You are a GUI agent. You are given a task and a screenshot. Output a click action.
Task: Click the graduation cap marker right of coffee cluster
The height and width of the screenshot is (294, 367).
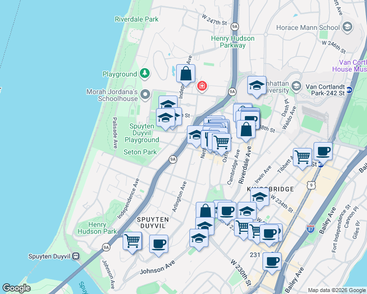pos(247,212)
